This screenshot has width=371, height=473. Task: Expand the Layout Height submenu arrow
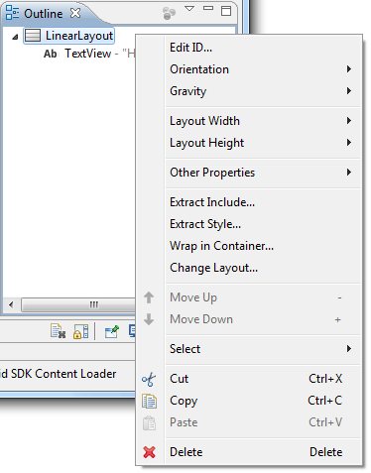pyautogui.click(x=349, y=142)
